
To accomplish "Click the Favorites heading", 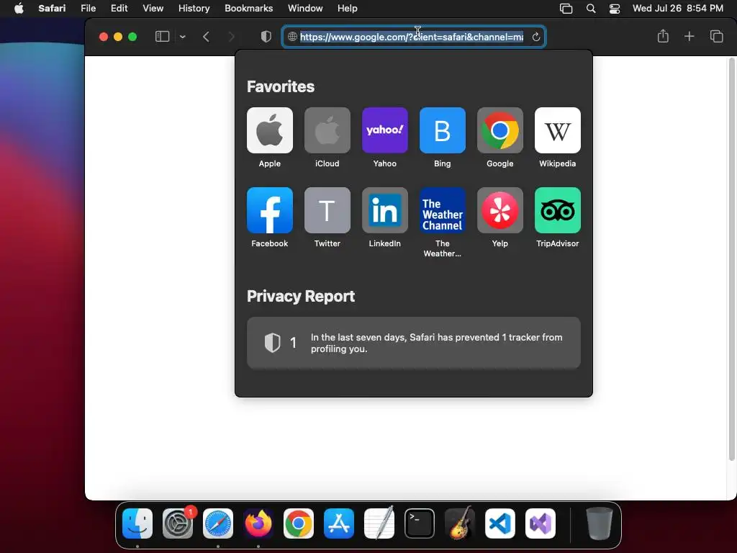I will (281, 86).
